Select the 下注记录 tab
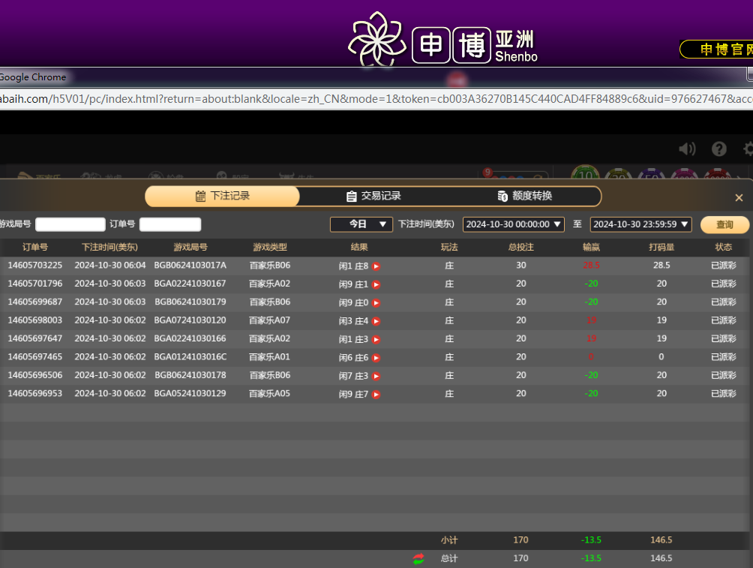The width and height of the screenshot is (753, 568). 222,196
